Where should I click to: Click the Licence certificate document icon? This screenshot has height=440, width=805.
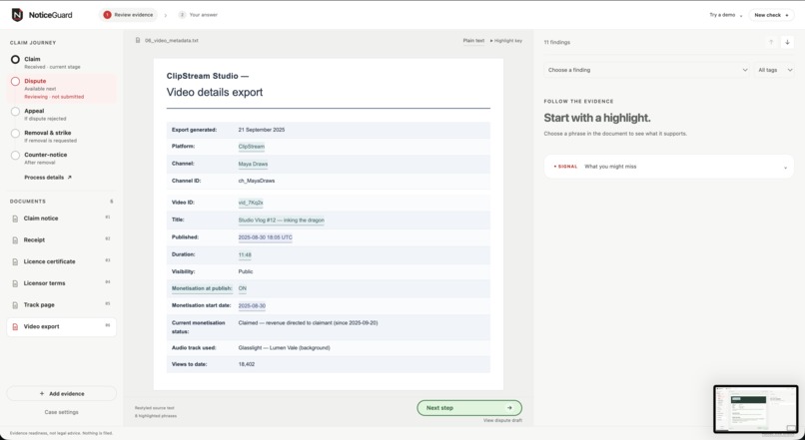[x=15, y=262]
